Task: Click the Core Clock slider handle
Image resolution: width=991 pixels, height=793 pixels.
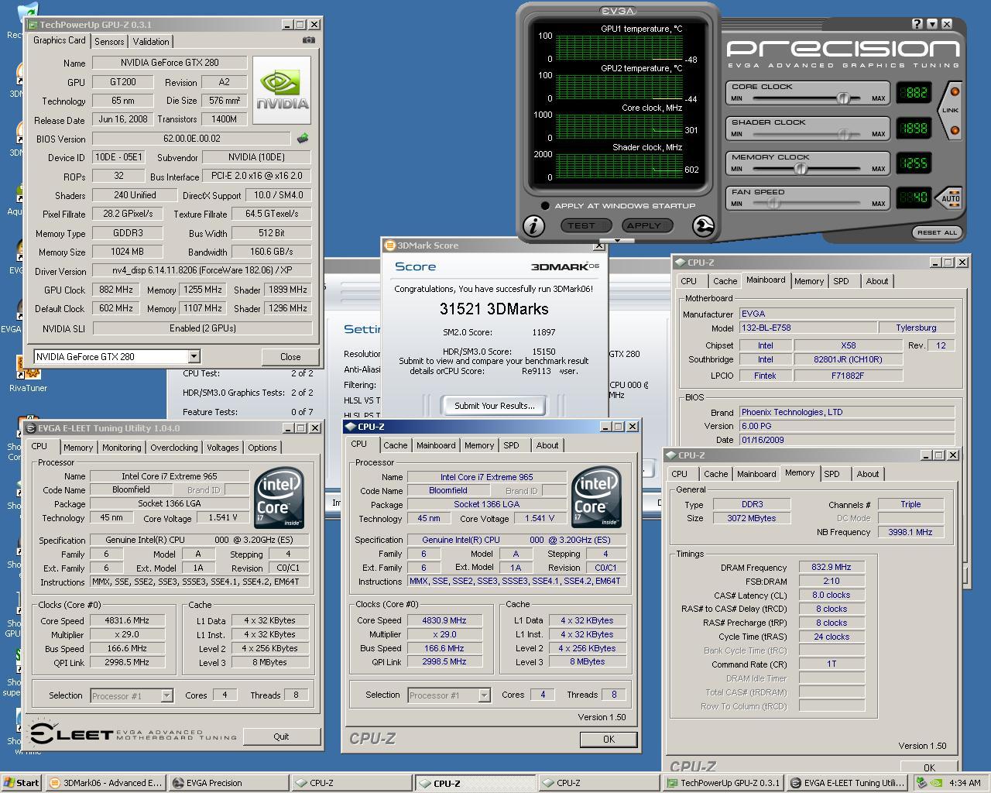Action: point(843,98)
